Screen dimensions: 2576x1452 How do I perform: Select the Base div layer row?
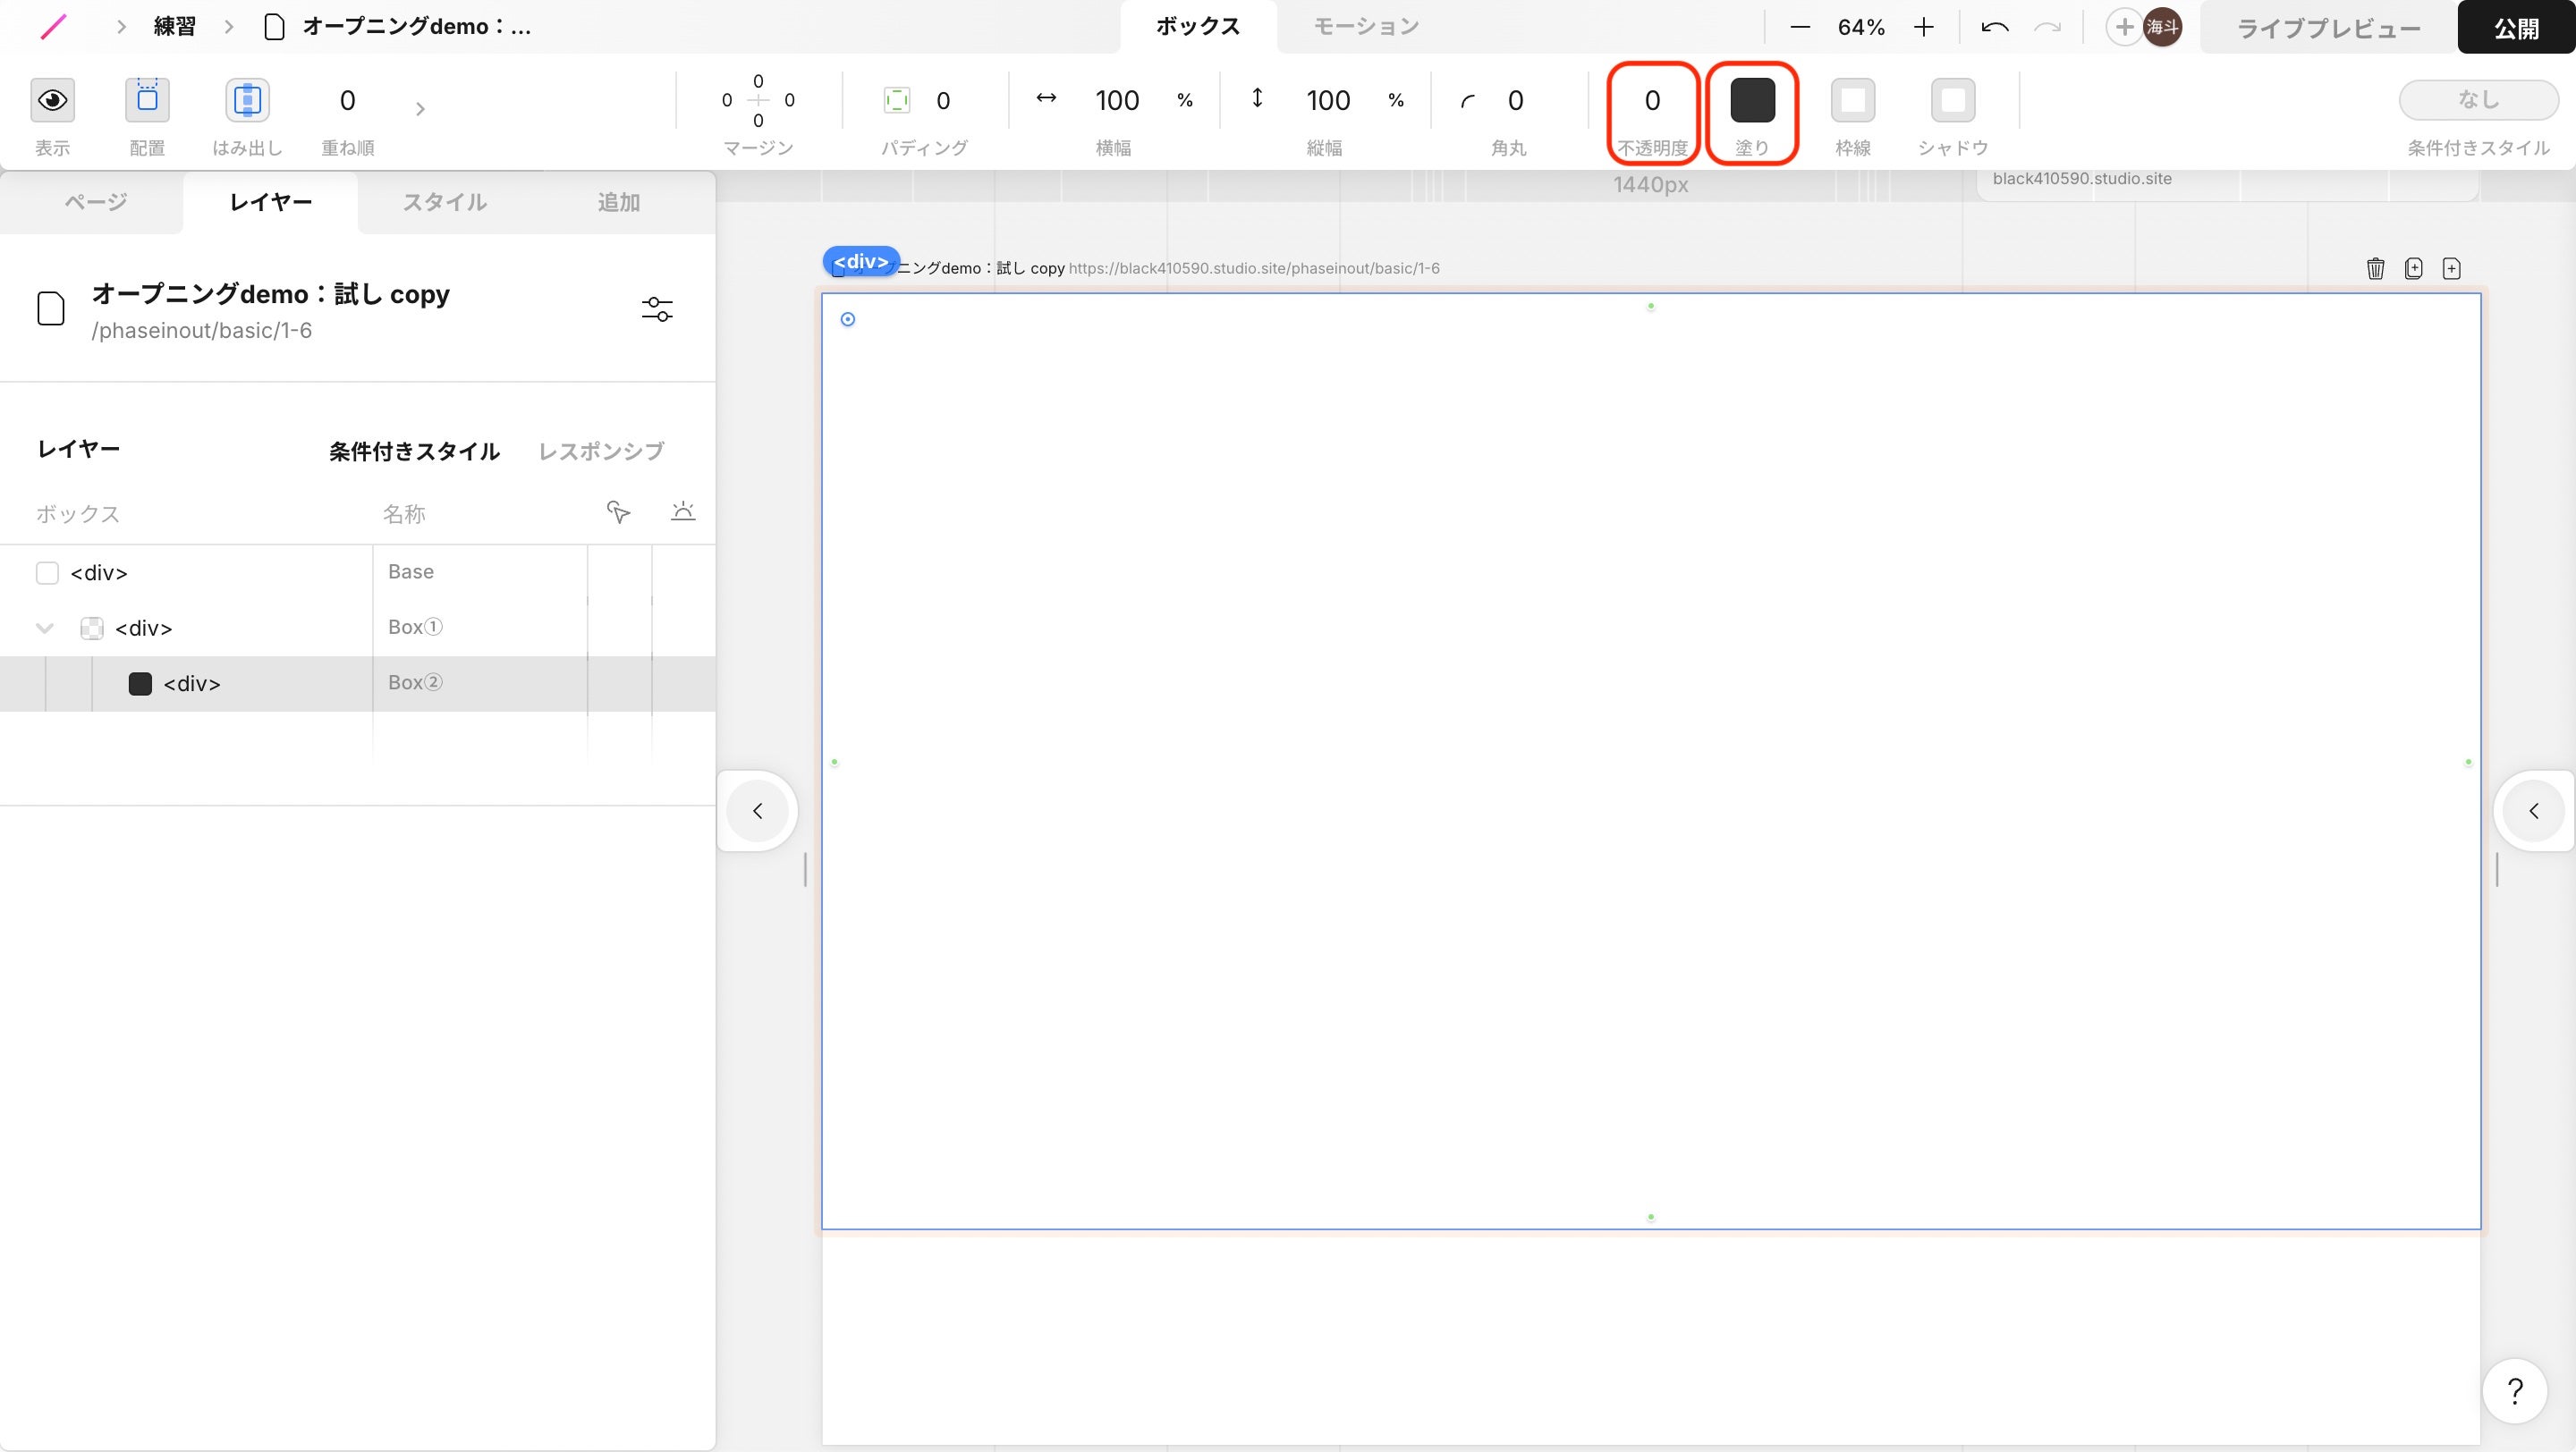[99, 572]
